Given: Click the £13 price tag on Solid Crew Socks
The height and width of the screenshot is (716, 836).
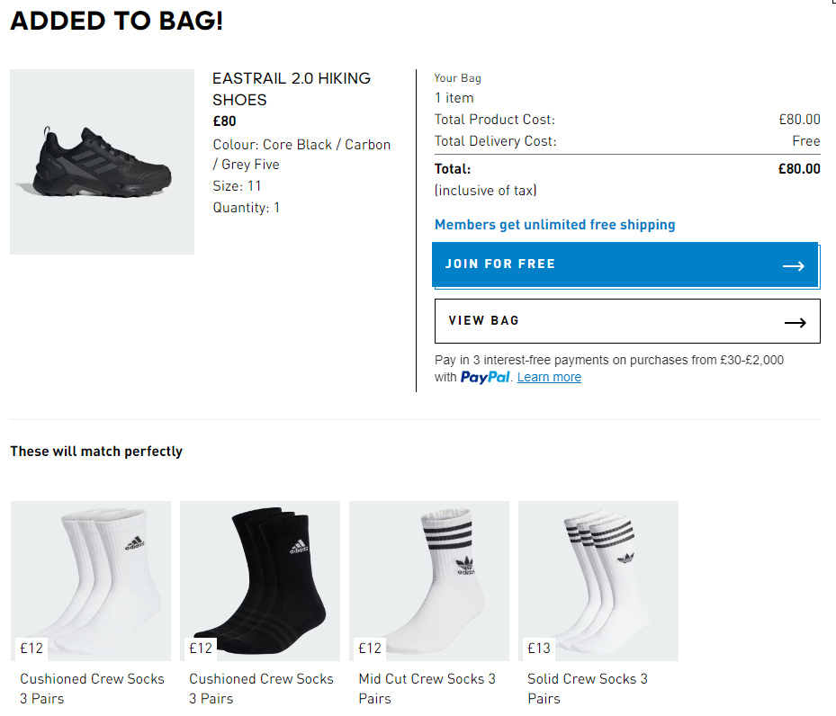Looking at the screenshot, I should (x=539, y=648).
